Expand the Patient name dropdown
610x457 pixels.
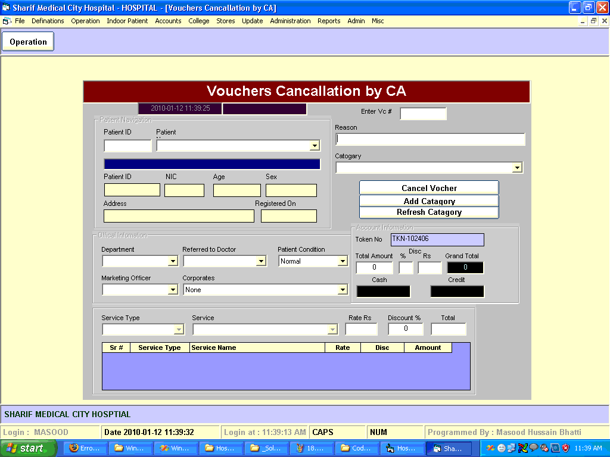(315, 146)
